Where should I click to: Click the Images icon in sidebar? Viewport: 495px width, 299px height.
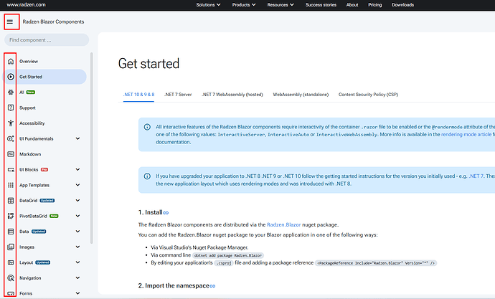click(10, 247)
